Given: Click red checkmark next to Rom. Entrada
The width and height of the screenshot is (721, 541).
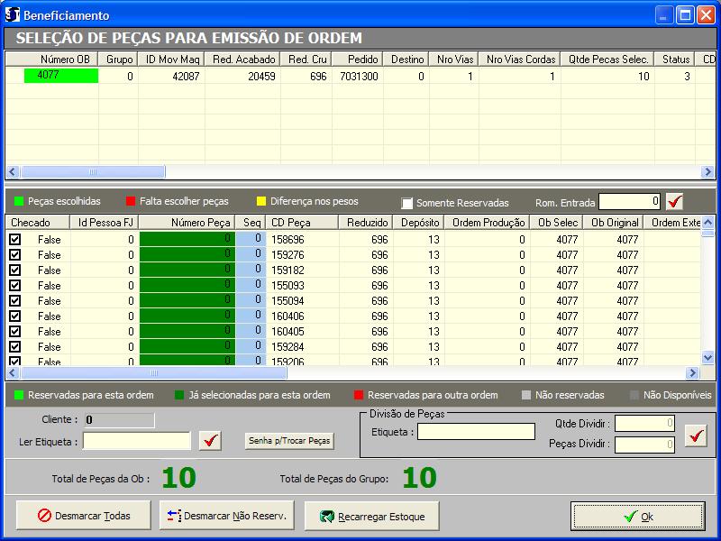Looking at the screenshot, I should pos(674,202).
